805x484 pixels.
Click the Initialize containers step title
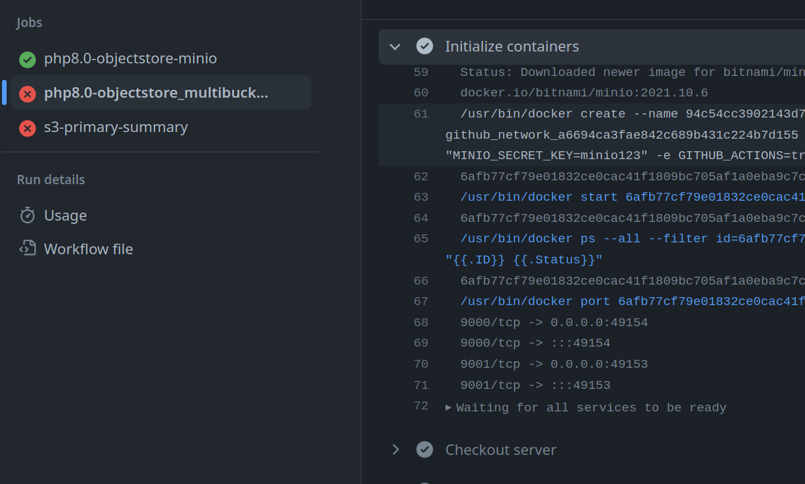point(512,46)
